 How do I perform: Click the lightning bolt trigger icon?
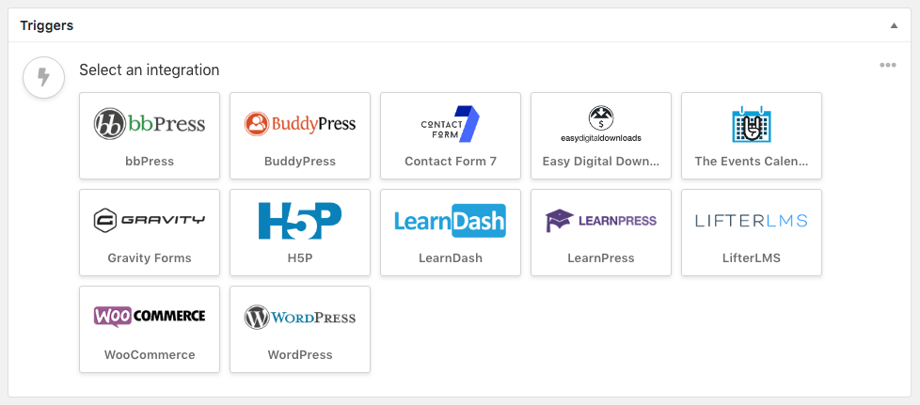pyautogui.click(x=43, y=77)
